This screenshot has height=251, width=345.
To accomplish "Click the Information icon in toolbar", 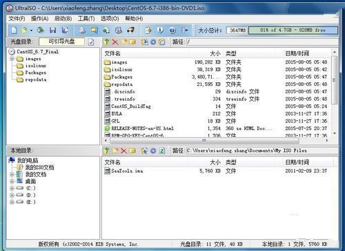I will click(160, 30).
